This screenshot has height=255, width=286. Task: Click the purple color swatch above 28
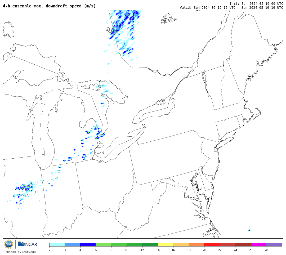pyautogui.click(x=274, y=245)
